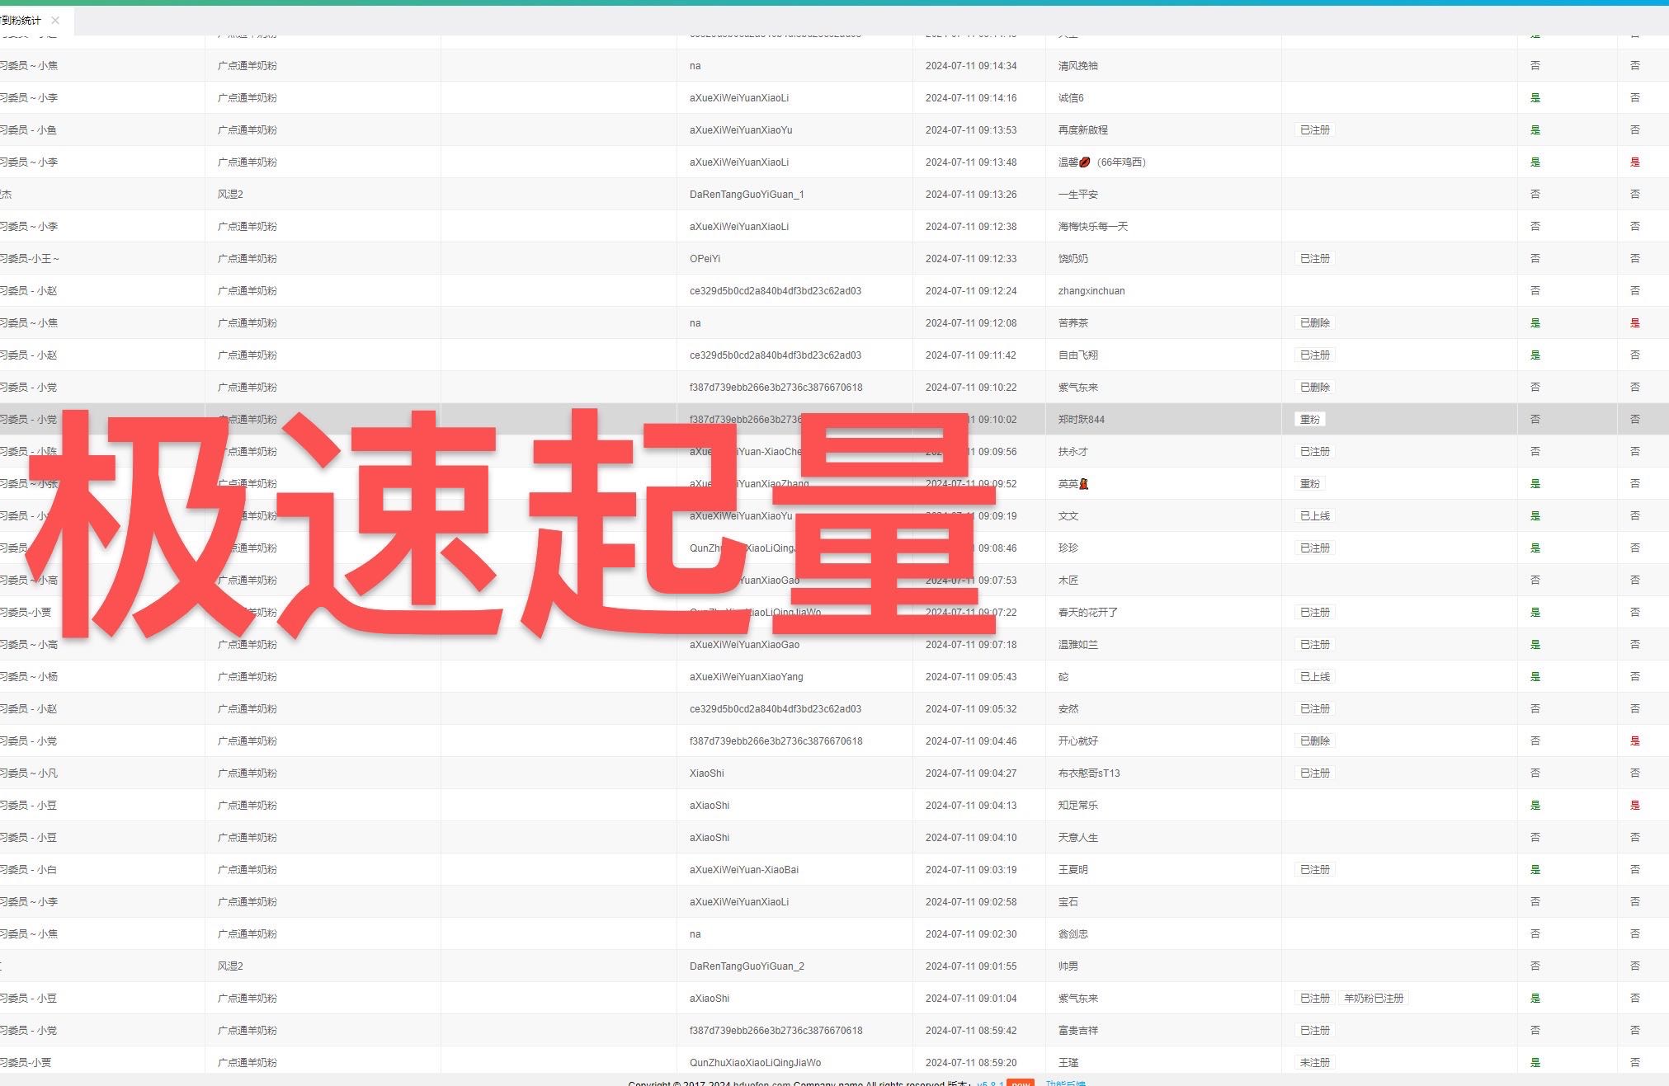1669x1086 pixels.
Task: Click 风湿2 cell in 帅男 row
Action: click(230, 966)
